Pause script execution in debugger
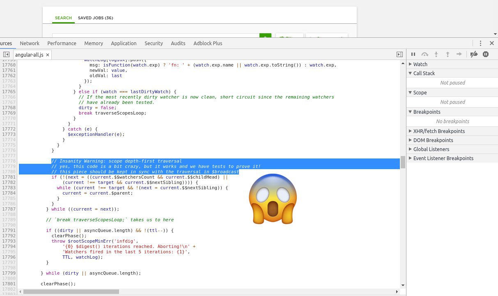Viewport: 498px width, 296px height. click(413, 54)
